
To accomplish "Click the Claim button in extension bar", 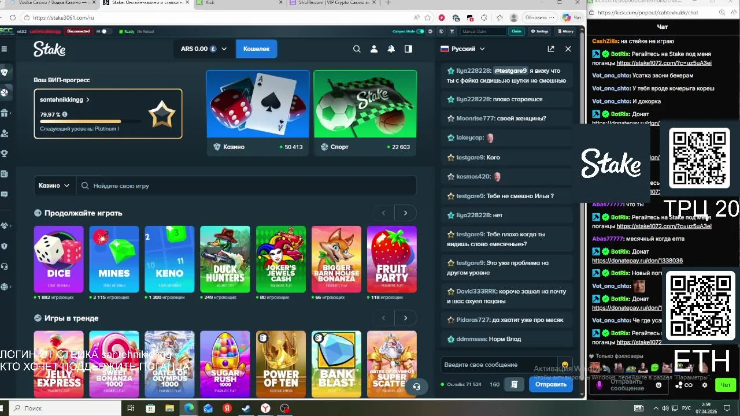I will tap(516, 31).
